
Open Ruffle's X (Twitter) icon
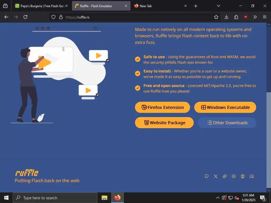(x=216, y=176)
